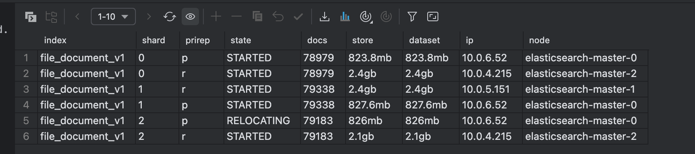Screen dimensions: 695x154
Task: Show the chart view with bar chart icon
Action: coord(345,16)
